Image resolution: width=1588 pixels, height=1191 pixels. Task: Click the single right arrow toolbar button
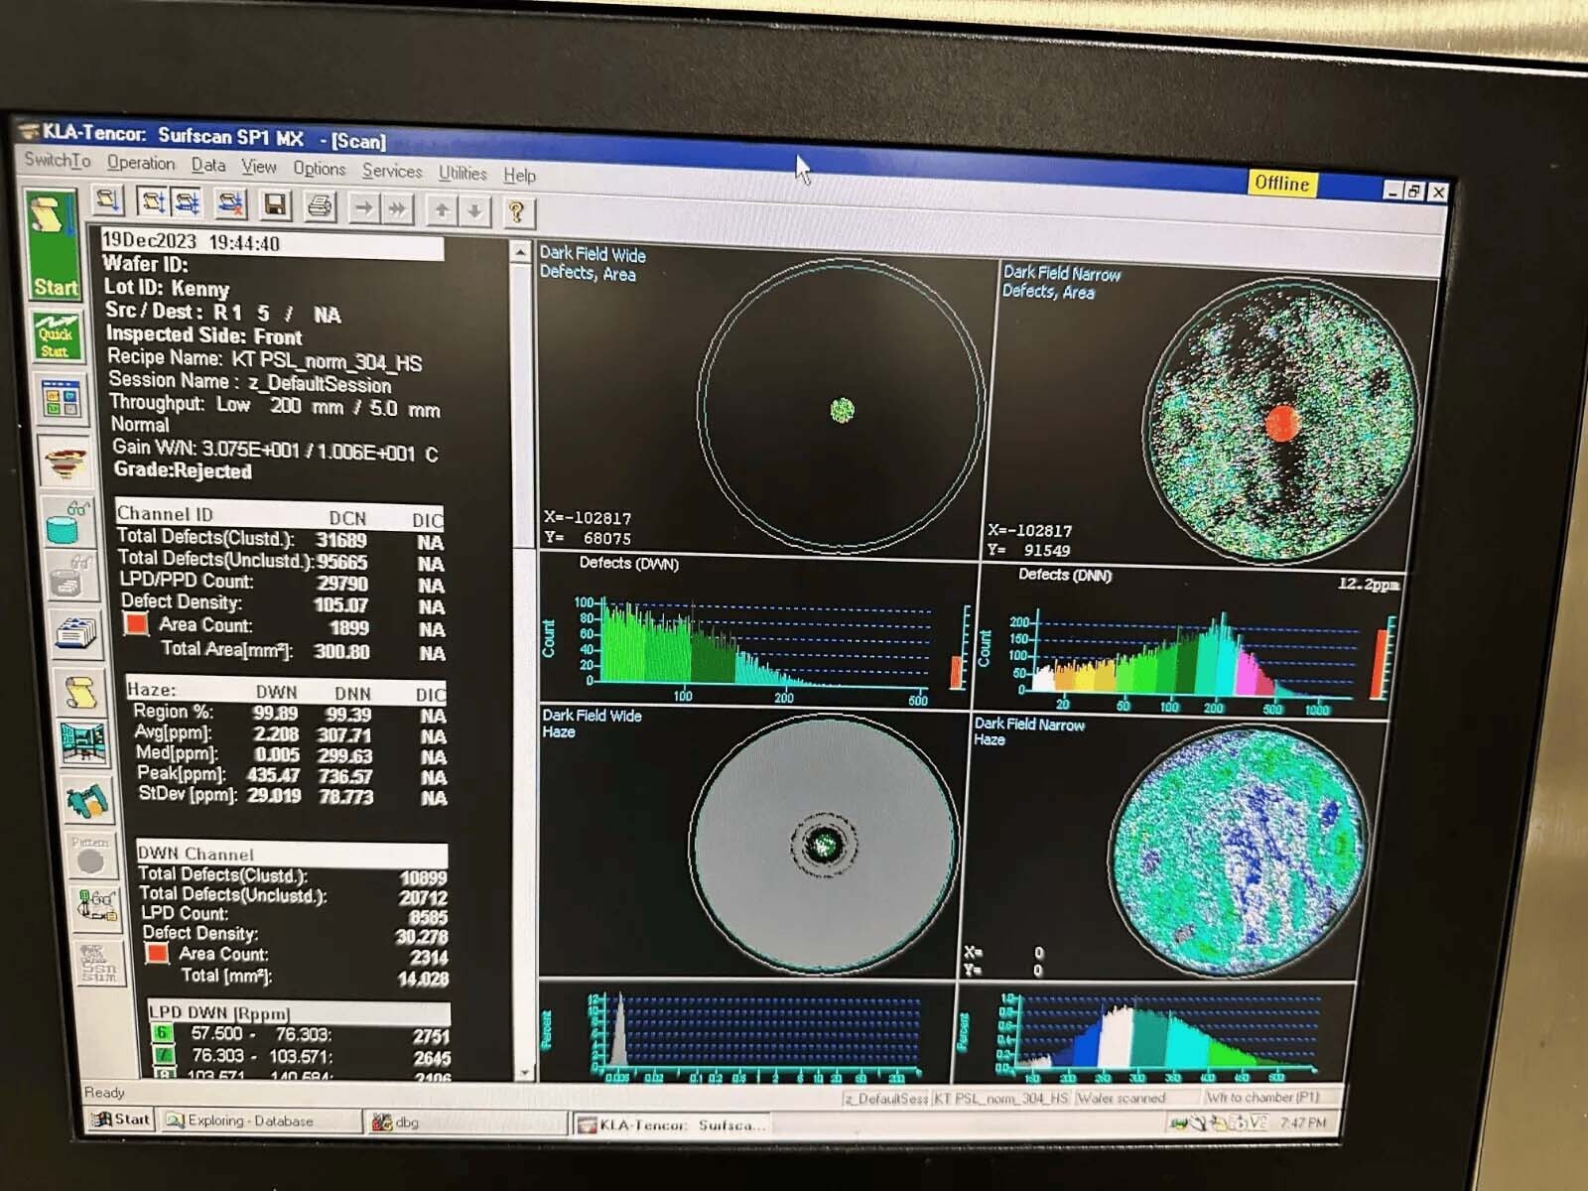tap(364, 207)
